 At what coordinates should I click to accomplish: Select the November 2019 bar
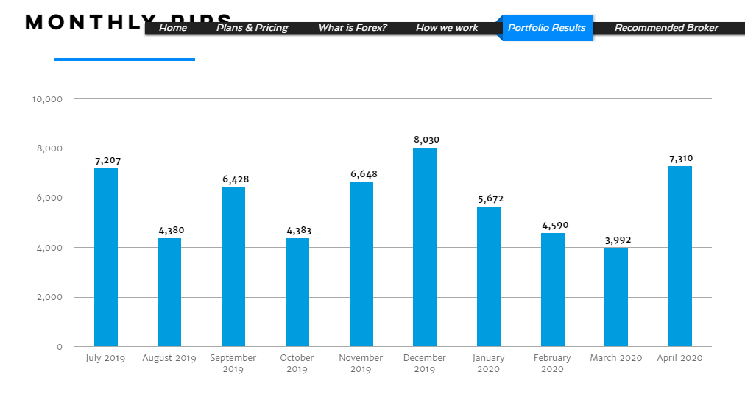(x=361, y=265)
